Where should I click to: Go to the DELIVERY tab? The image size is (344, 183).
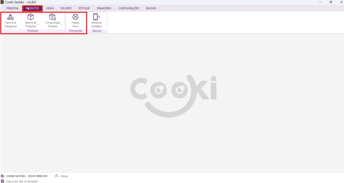click(x=66, y=8)
